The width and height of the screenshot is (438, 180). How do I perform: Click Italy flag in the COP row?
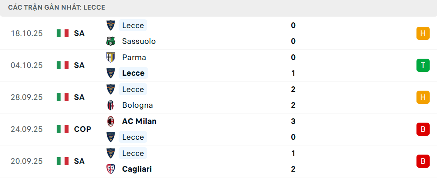[63, 129]
